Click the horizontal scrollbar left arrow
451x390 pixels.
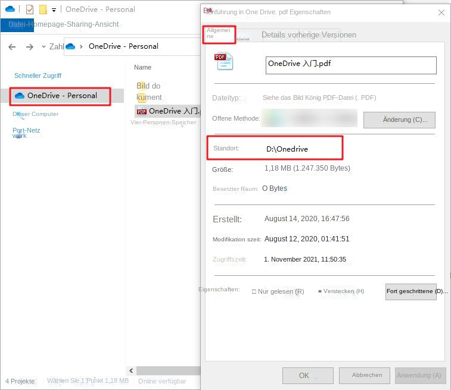[x=131, y=370]
